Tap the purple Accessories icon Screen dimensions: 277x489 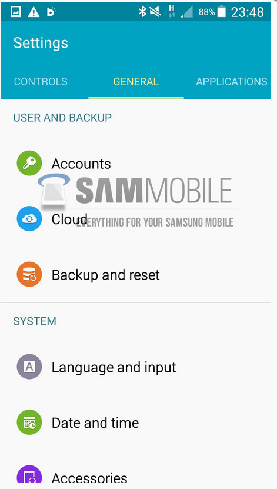[29, 475]
